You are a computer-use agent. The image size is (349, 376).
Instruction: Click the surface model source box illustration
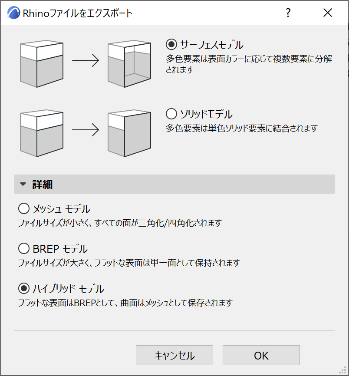click(x=42, y=63)
